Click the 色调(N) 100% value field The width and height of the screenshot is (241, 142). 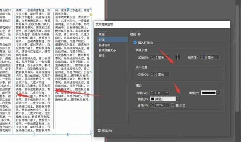click(160, 105)
